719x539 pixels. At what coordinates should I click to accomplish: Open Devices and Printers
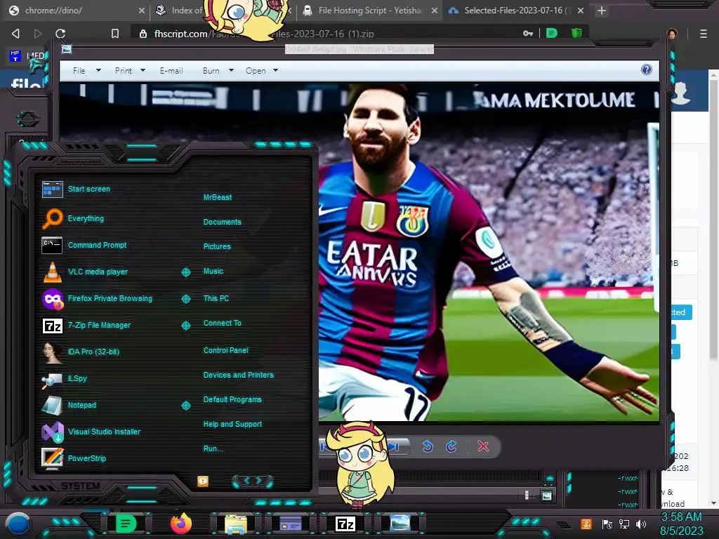[x=239, y=375]
